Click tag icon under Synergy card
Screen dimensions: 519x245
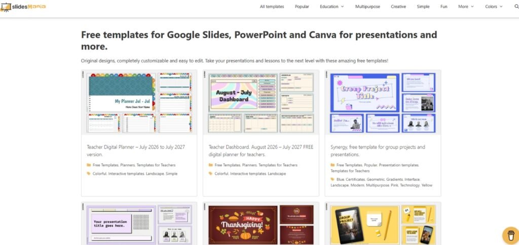tap(332, 179)
